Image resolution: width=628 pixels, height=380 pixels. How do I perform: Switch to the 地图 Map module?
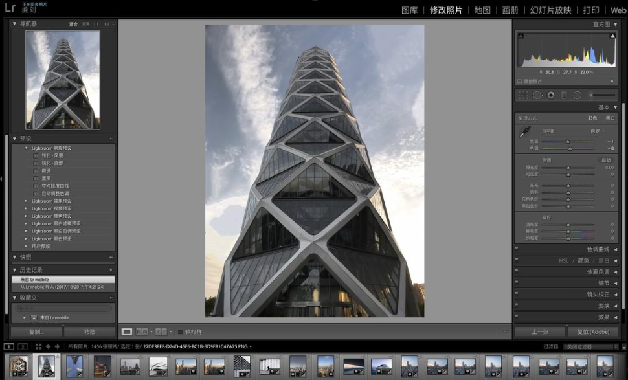pyautogui.click(x=482, y=10)
